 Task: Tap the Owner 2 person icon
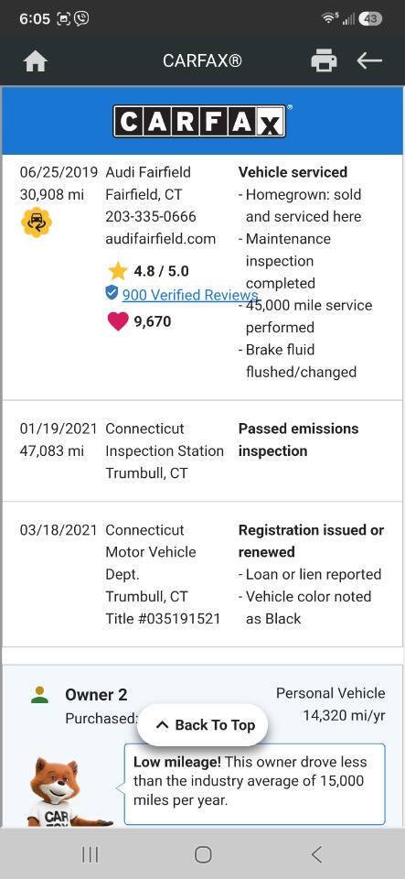click(39, 695)
